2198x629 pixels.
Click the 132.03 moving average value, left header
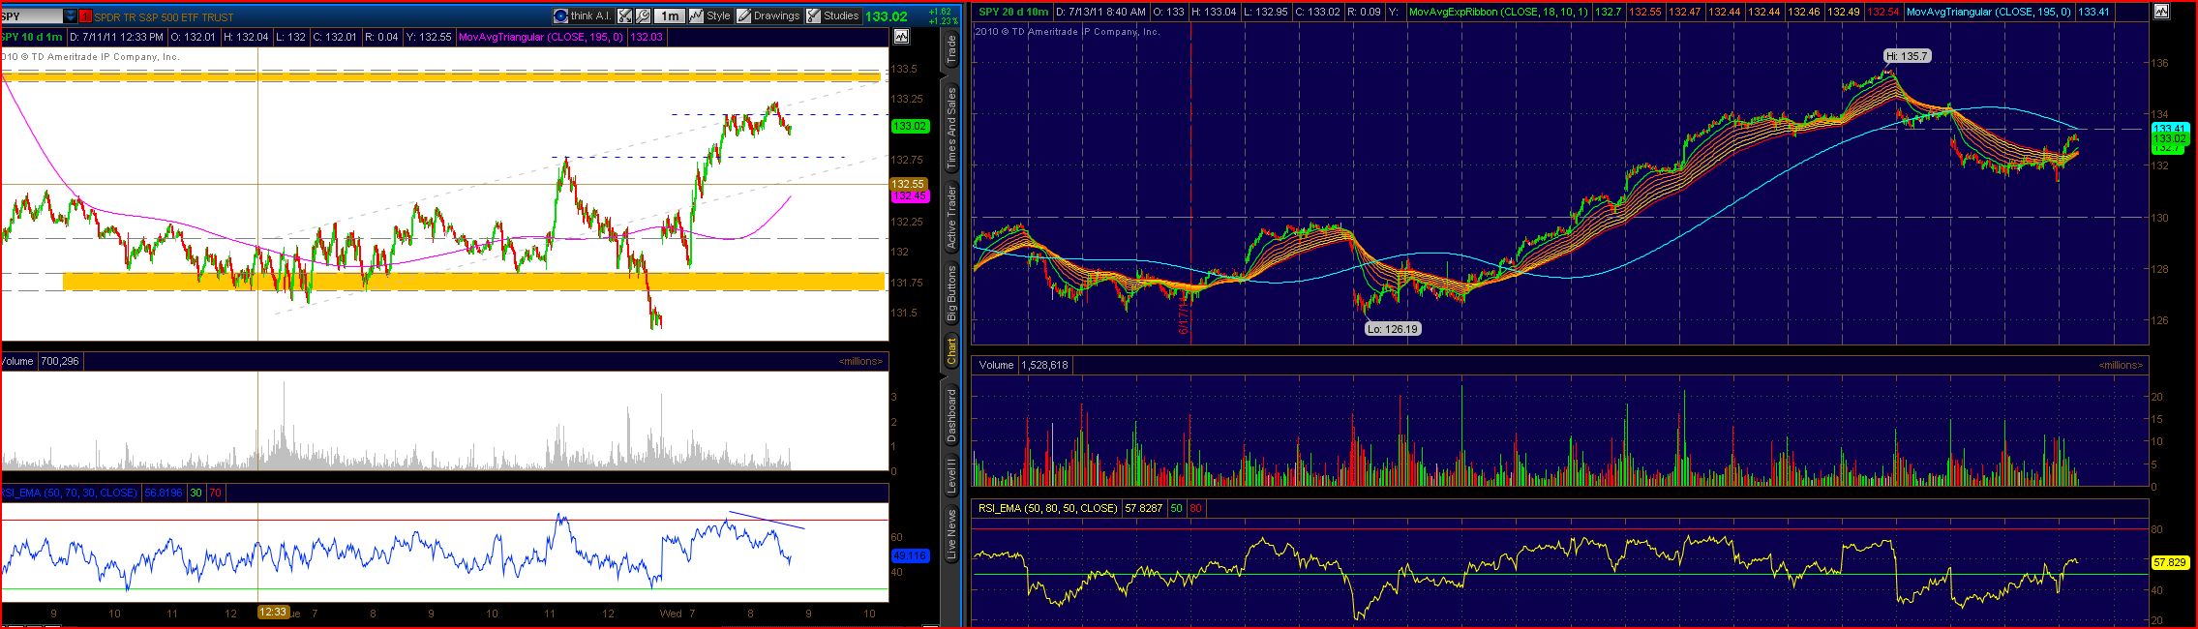coord(646,37)
